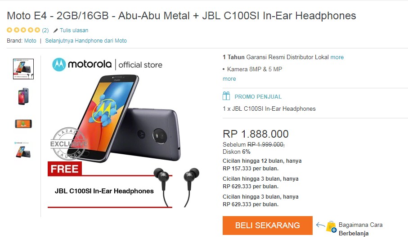408x243 pixels.
Task: Click the Lazada Exclusive Launch stamp
Action: (69, 143)
